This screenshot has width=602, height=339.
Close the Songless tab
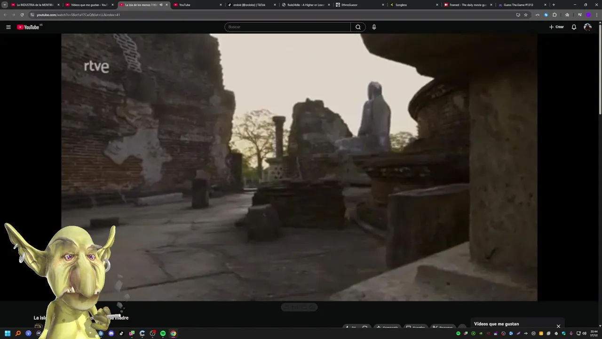tap(437, 5)
